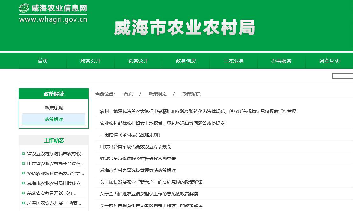Open the article 山东出台首个现代高效农业专项规划
The height and width of the screenshot is (211, 353).
tap(136, 147)
